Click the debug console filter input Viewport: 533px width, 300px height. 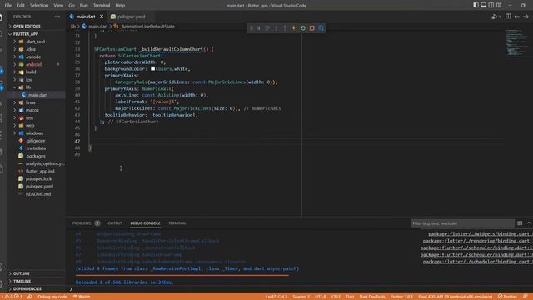click(x=462, y=223)
